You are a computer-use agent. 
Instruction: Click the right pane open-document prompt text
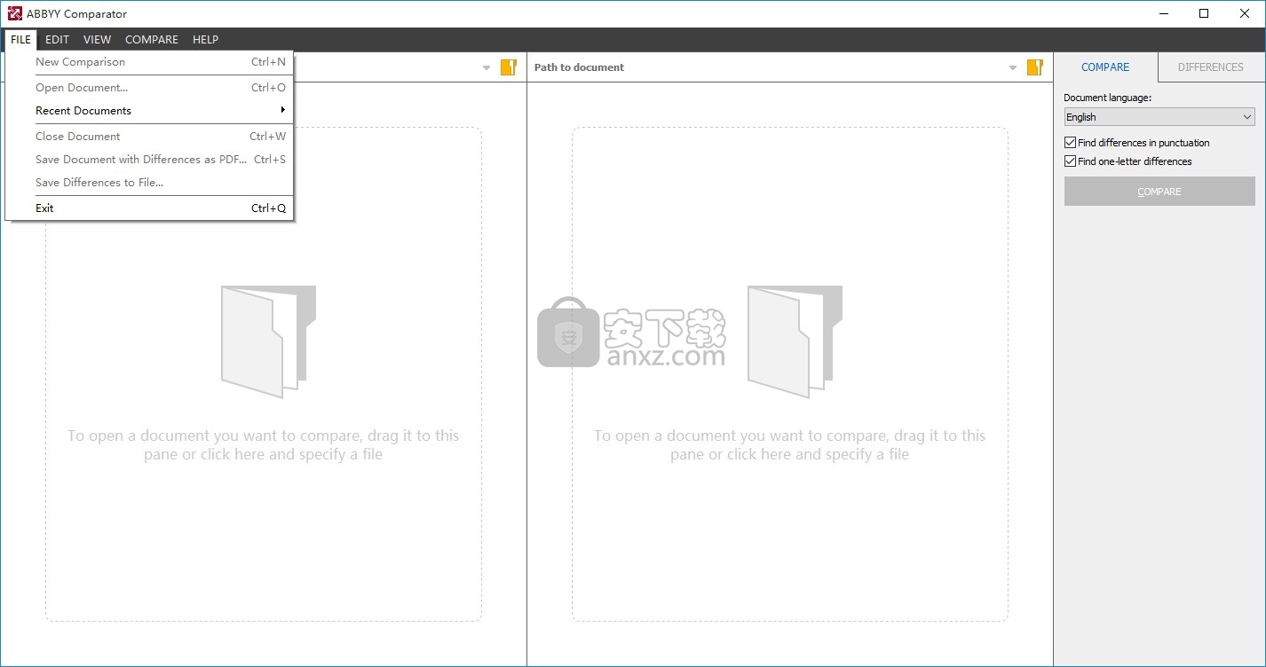789,445
